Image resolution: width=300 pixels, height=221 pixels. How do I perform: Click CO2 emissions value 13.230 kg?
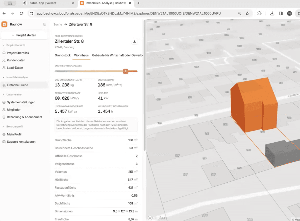pyautogui.click(x=64, y=85)
